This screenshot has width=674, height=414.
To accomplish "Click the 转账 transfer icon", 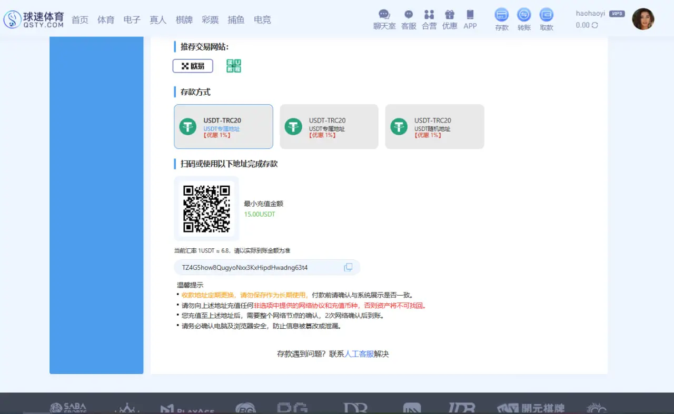I will (x=524, y=18).
